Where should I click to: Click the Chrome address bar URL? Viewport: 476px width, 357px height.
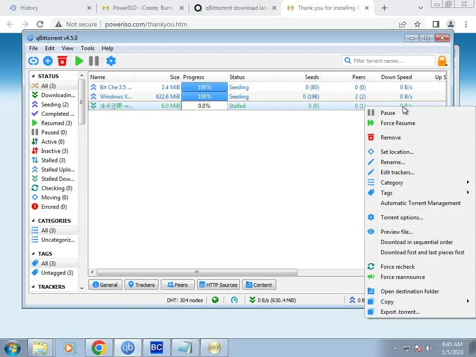point(146,24)
